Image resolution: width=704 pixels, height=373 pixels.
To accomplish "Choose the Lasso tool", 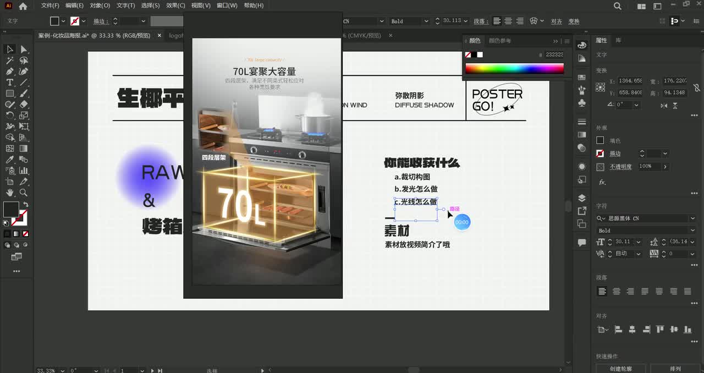I will 24,61.
